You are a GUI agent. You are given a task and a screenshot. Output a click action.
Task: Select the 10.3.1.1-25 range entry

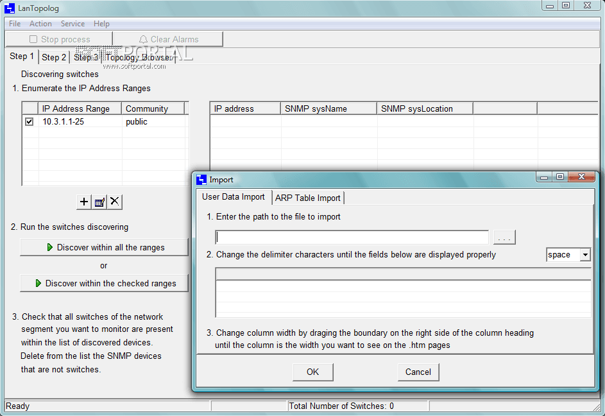(64, 122)
